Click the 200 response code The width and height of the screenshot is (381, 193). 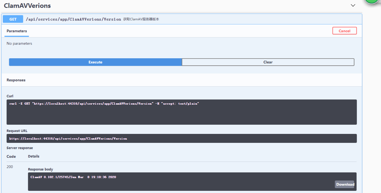pos(10,167)
